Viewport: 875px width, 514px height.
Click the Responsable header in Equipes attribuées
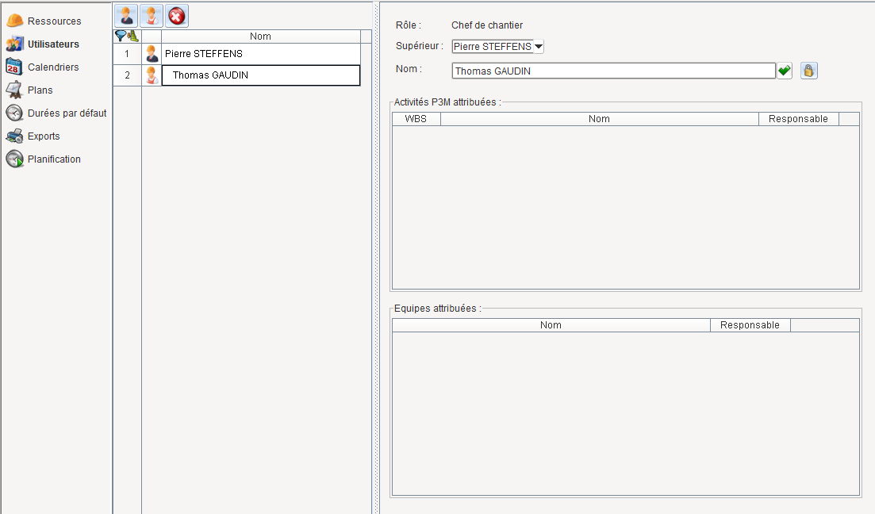click(x=750, y=325)
